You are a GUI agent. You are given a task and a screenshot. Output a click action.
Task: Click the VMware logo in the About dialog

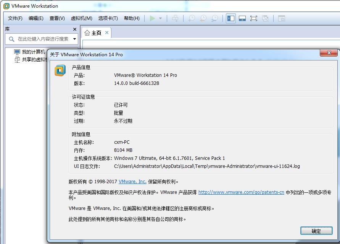[x=60, y=70]
